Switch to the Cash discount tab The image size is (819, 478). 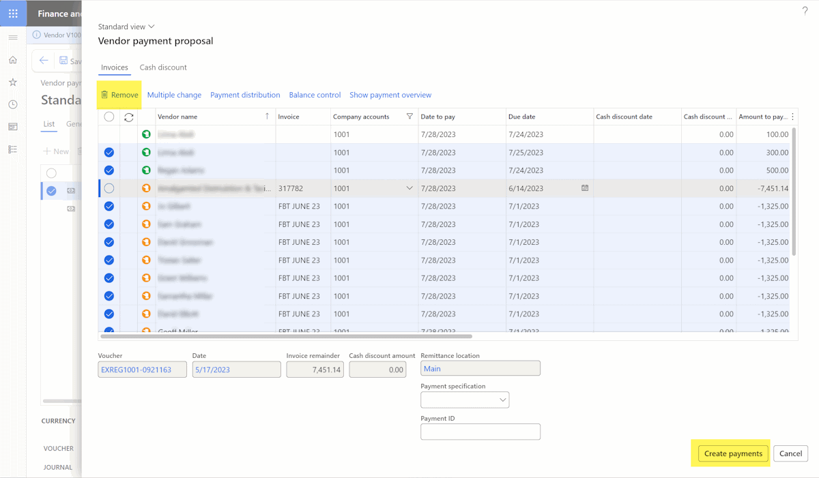pos(163,68)
